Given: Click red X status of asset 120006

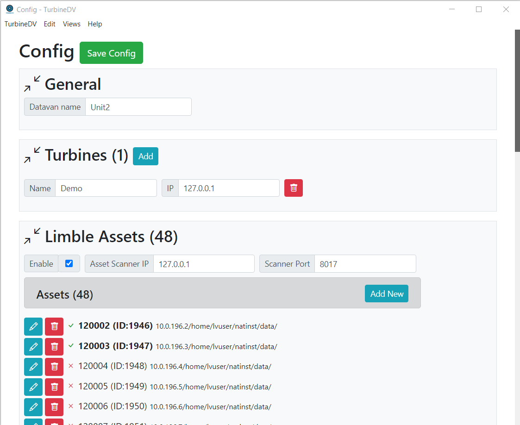Looking at the screenshot, I should click(71, 406).
